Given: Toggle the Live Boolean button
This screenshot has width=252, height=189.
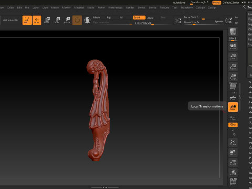Looking at the screenshot, I should click(10, 20).
